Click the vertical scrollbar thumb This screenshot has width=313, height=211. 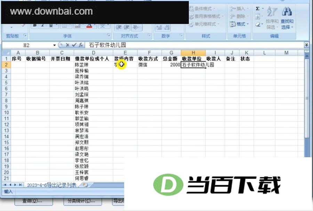[x=307, y=98]
